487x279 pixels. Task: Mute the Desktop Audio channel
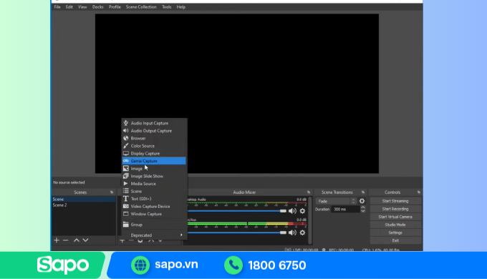click(x=292, y=211)
